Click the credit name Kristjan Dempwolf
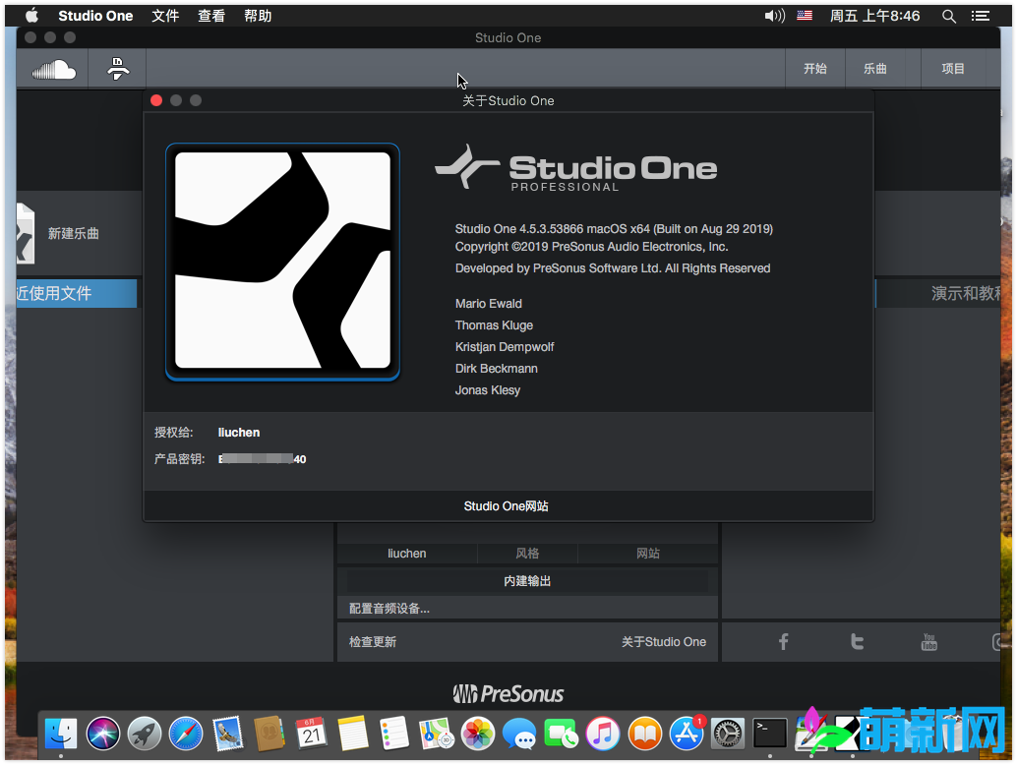Image resolution: width=1017 pixels, height=765 pixels. click(x=505, y=347)
